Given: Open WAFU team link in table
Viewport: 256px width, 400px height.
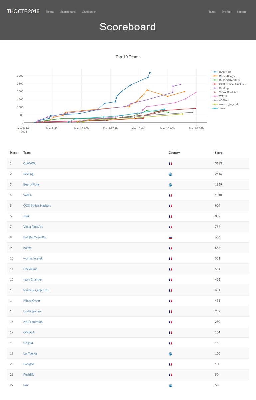Looking at the screenshot, I should tap(28, 195).
